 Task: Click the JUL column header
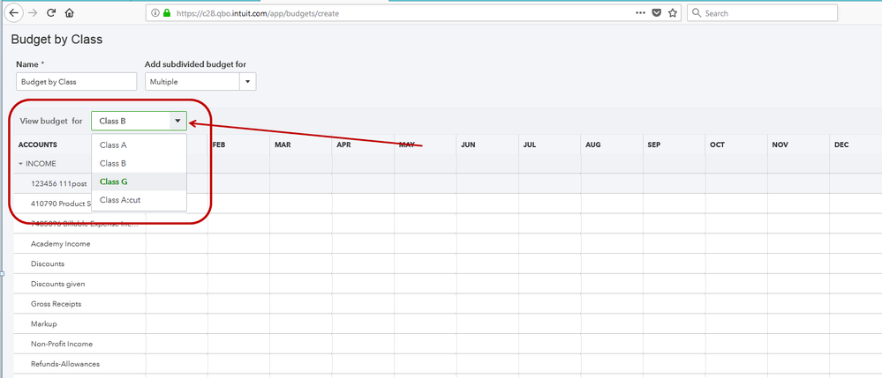tap(530, 145)
